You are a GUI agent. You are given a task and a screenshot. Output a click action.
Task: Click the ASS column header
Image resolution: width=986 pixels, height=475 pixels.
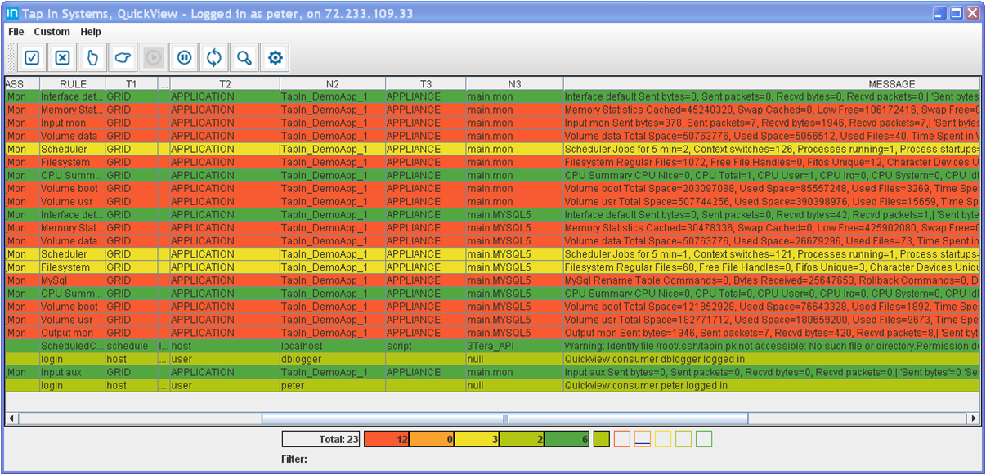pos(22,84)
